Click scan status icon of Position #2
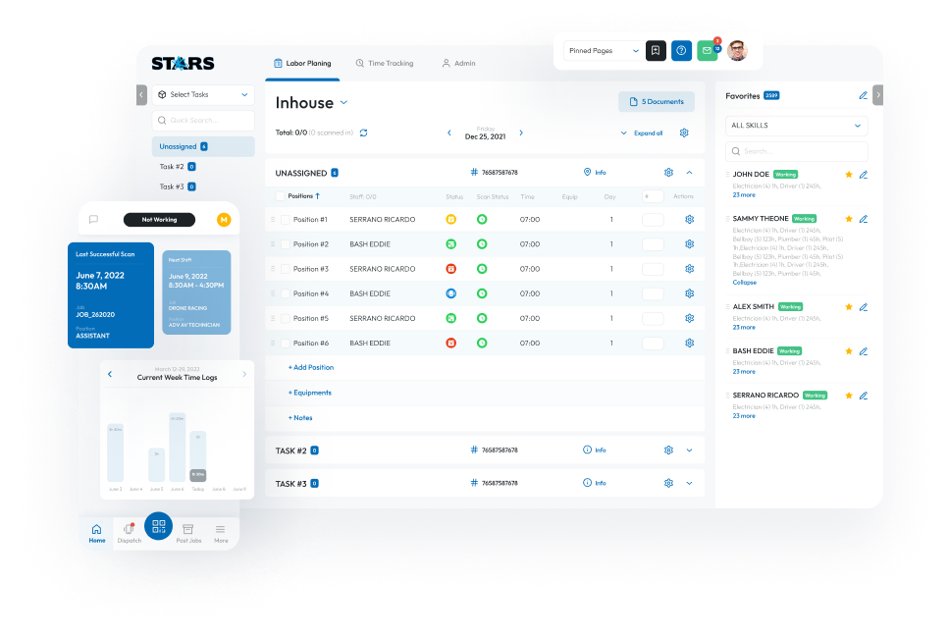The width and height of the screenshot is (948, 636). coord(482,244)
